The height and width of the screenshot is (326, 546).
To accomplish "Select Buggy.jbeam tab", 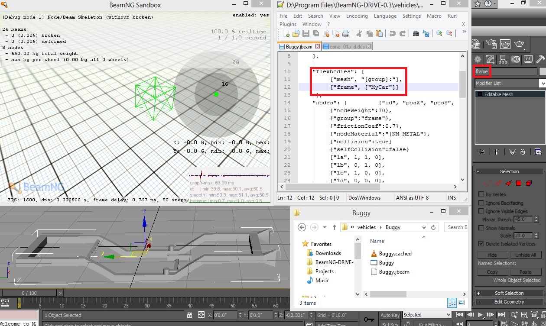I will click(299, 46).
